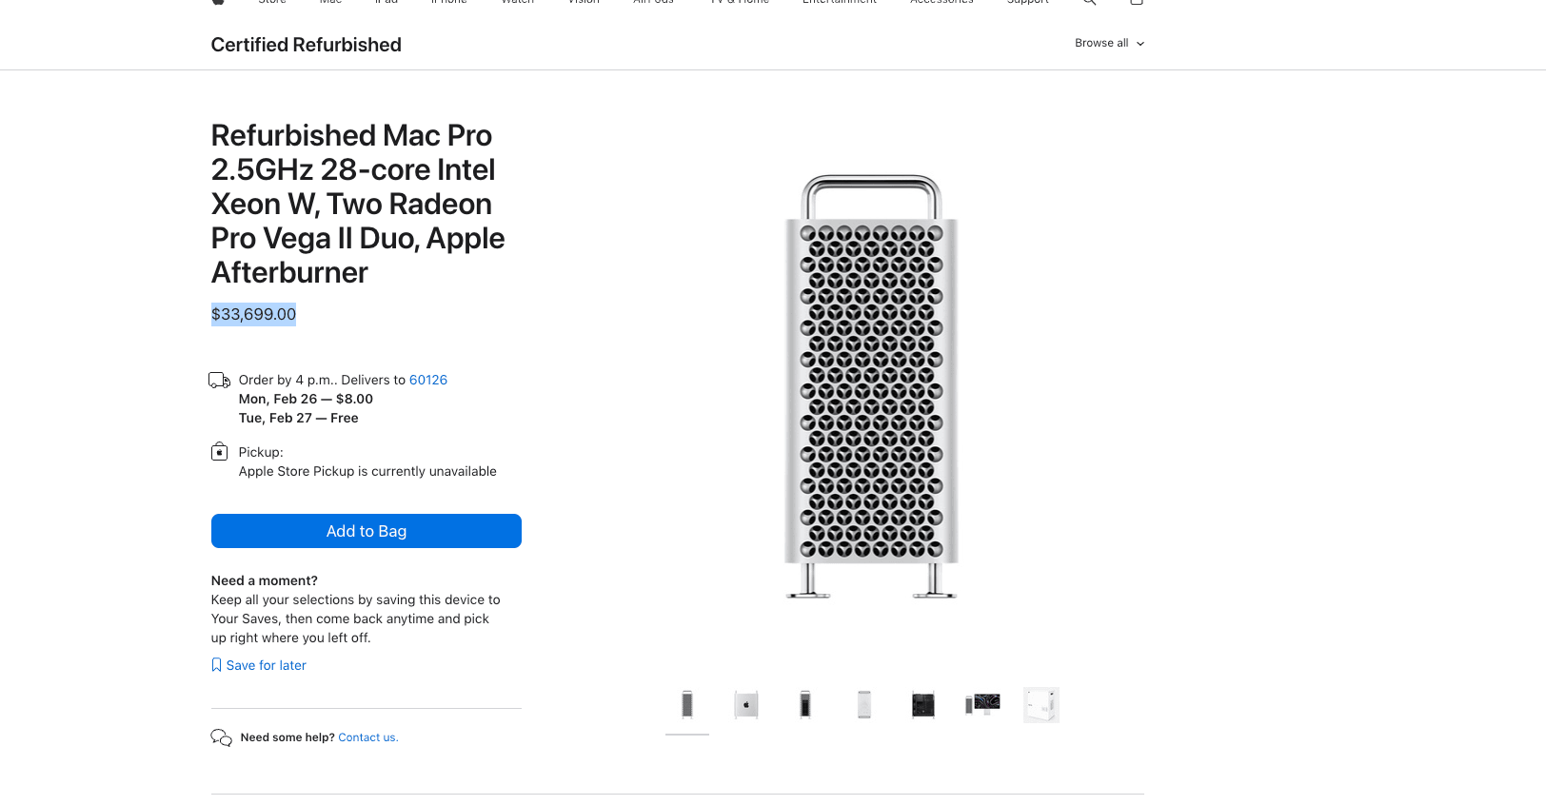The image size is (1546, 805).
Task: Click the large Mac Pro product image
Action: (871, 385)
